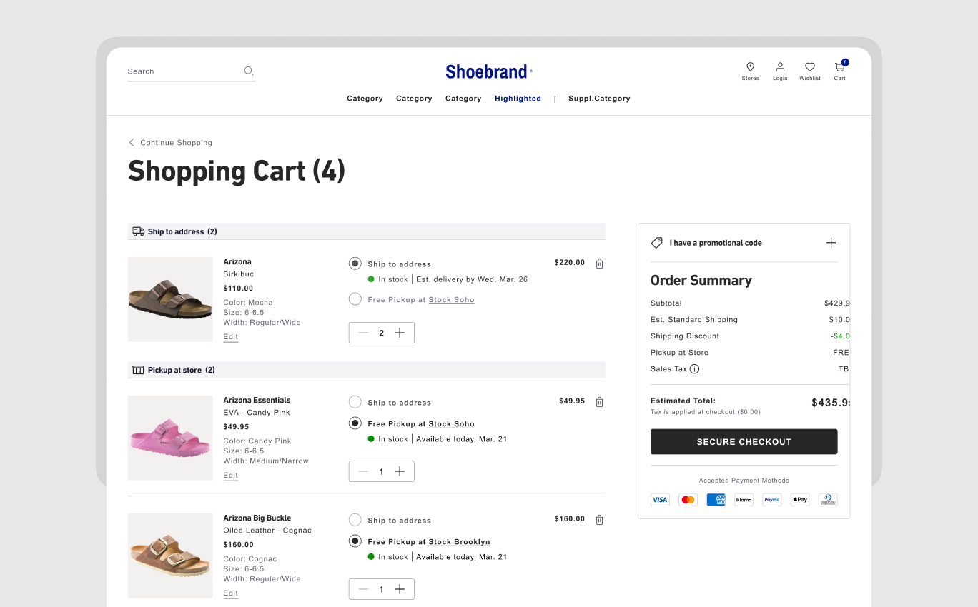978x607 pixels.
Task: Delete the Arizona Birkibuc item with trash icon
Action: 599,264
